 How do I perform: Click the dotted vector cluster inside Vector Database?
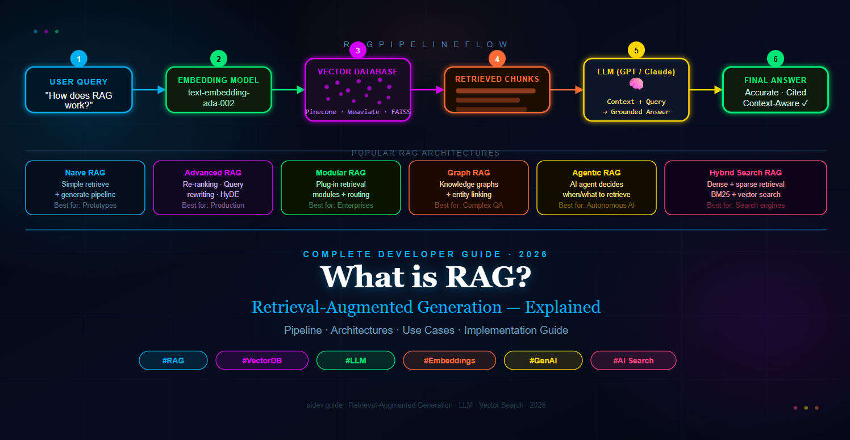coord(358,91)
